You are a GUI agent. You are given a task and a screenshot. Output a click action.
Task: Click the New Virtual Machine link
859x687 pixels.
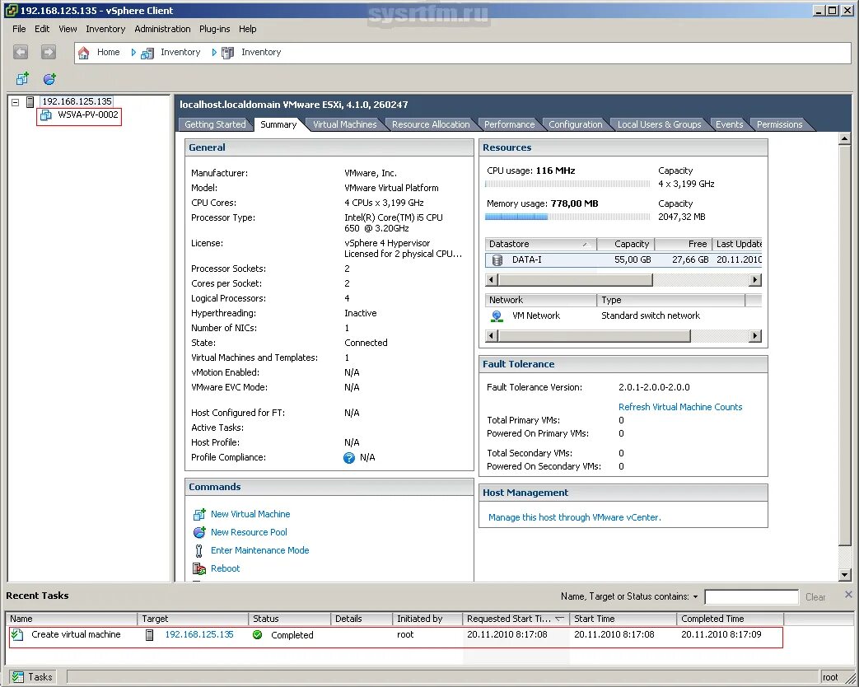pyautogui.click(x=250, y=515)
